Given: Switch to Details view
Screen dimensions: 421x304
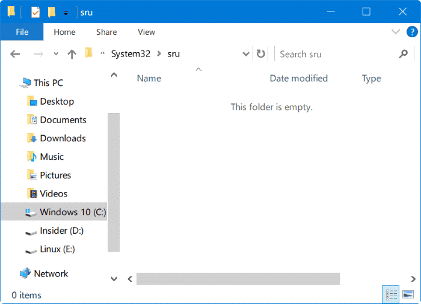Looking at the screenshot, I should pyautogui.click(x=391, y=294).
